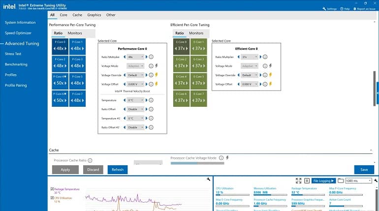Select the E-Core 3 tile
The height and width of the screenshot is (211, 379).
coord(199,64)
